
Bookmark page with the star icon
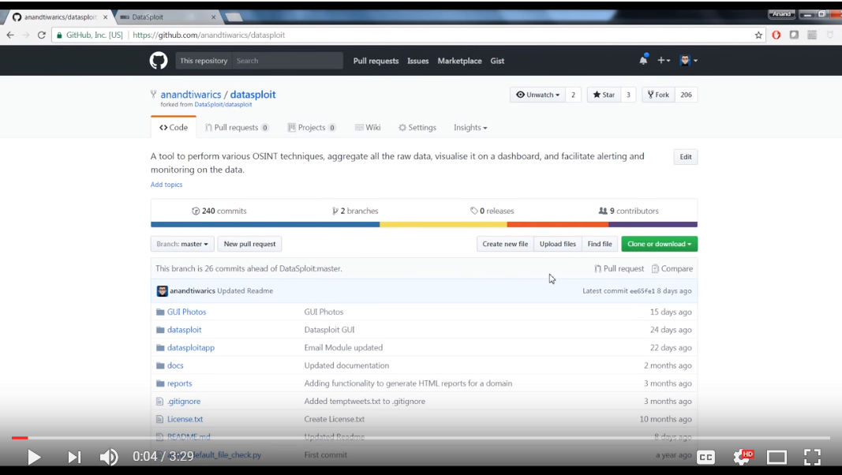758,35
